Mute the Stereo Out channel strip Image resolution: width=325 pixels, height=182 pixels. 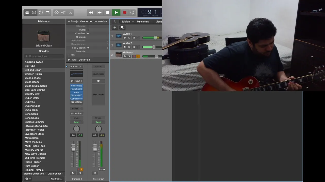[x=95, y=173]
